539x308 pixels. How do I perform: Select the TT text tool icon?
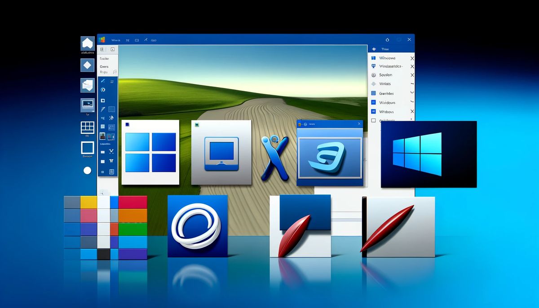[x=111, y=161]
